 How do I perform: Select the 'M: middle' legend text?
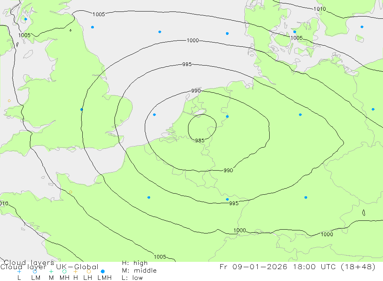coord(139,271)
